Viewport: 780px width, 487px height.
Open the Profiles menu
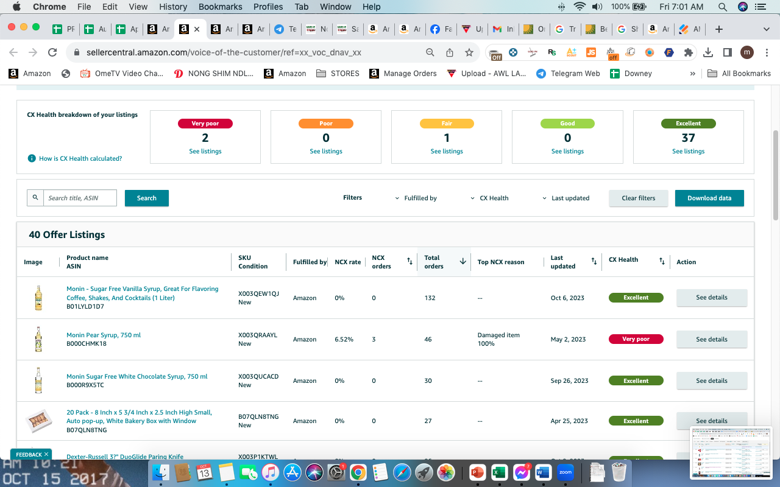(268, 7)
